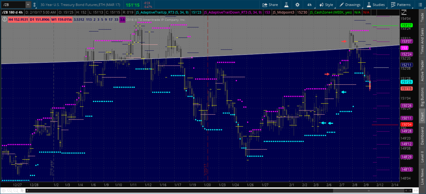Click the JS_CashZone4 (WEEK, yes) study label
Image resolution: width=426 pixels, height=194 pixels.
331,12
